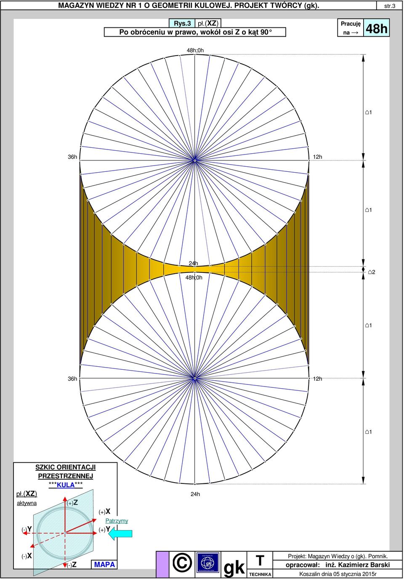Screen dimensions: 404x579
Task: Click the 48h working-time box
Action: pyautogui.click(x=377, y=29)
